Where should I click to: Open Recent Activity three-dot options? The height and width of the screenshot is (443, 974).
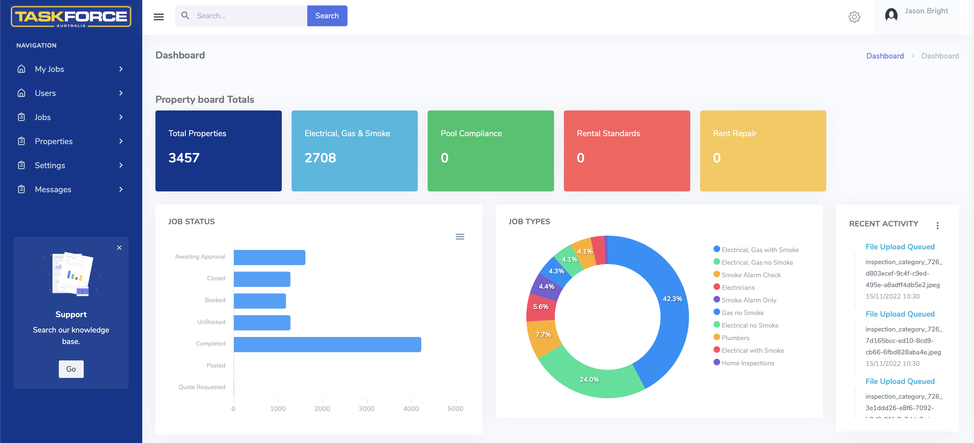point(937,225)
